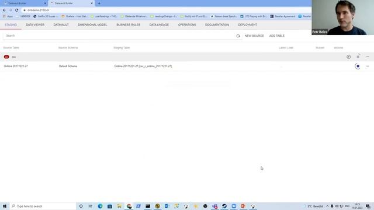Open Cortana from the taskbar
The width and height of the screenshot is (374, 210).
coord(81,206)
